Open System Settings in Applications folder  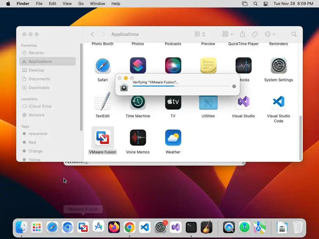(x=279, y=65)
